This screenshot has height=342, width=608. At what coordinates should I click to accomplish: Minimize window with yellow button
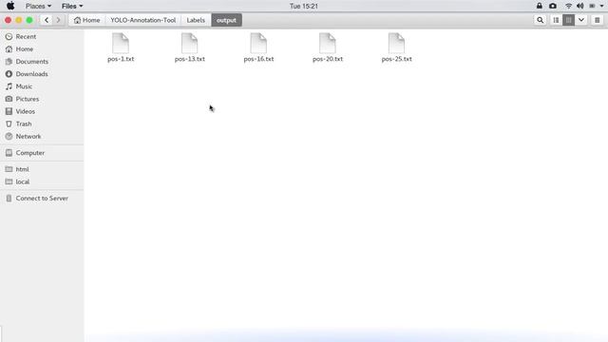19,20
